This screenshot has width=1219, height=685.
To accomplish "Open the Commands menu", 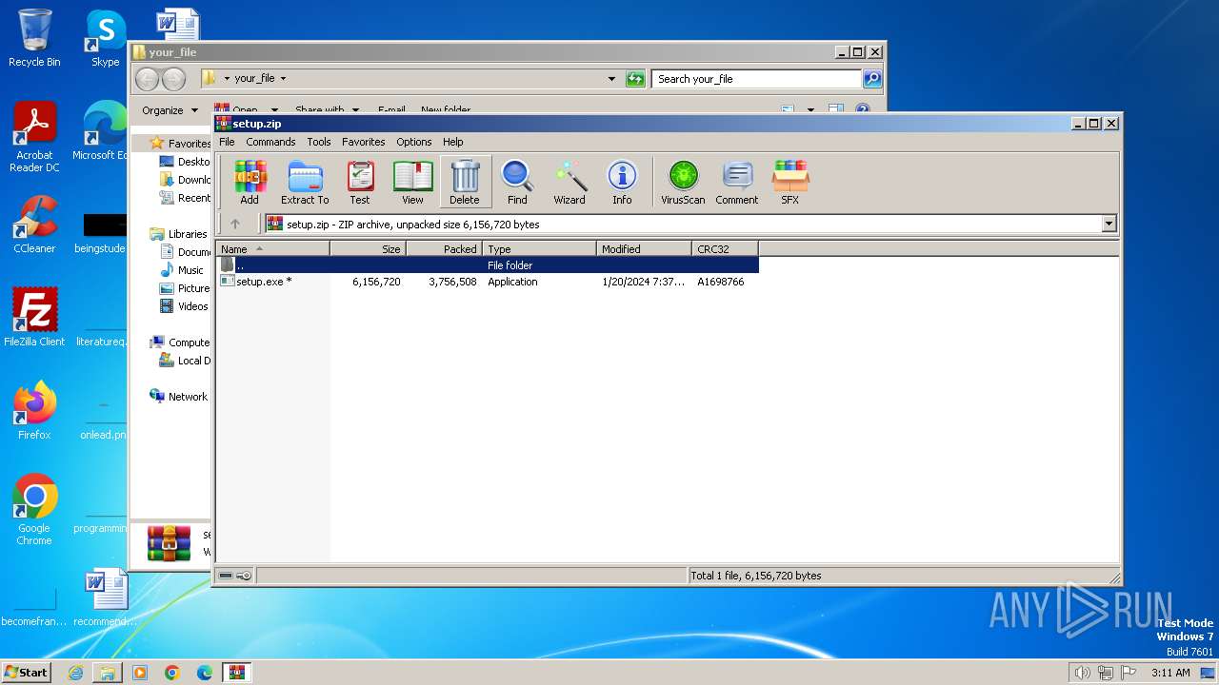I will [270, 142].
